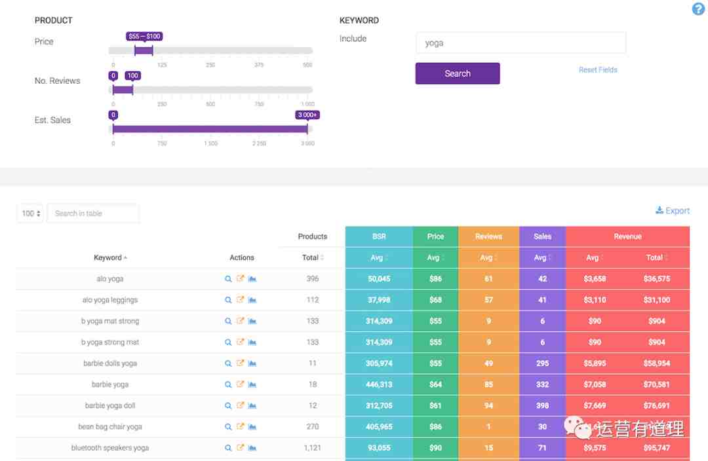Sort by Sales Avg column
The height and width of the screenshot is (461, 708).
pos(542,257)
